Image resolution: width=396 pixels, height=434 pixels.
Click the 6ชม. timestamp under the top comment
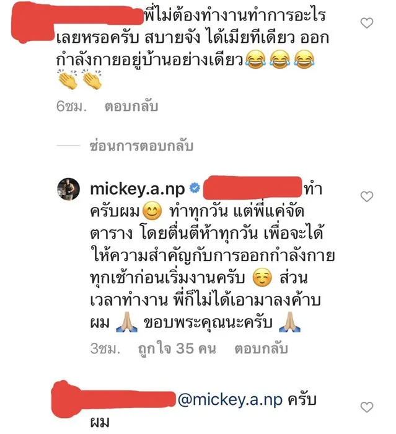pos(71,106)
